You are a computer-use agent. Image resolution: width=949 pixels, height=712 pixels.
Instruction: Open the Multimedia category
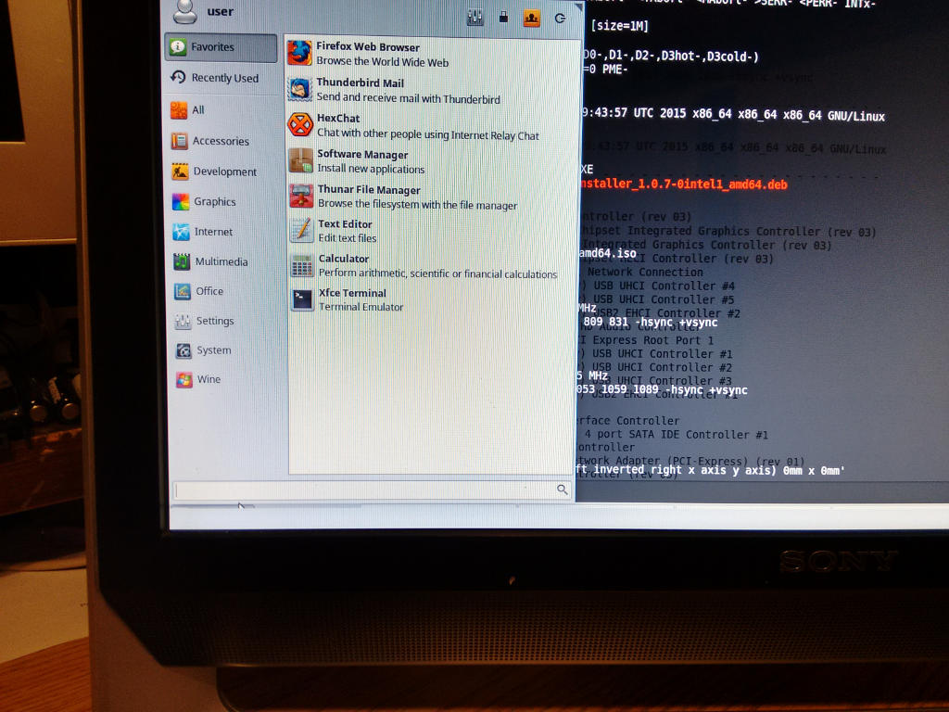221,262
